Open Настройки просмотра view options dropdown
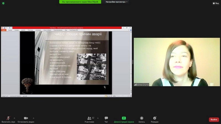 coord(117,2)
